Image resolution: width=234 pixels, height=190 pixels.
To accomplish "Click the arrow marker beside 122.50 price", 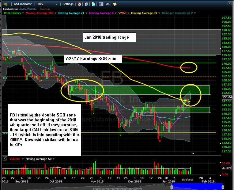I will [220, 143].
